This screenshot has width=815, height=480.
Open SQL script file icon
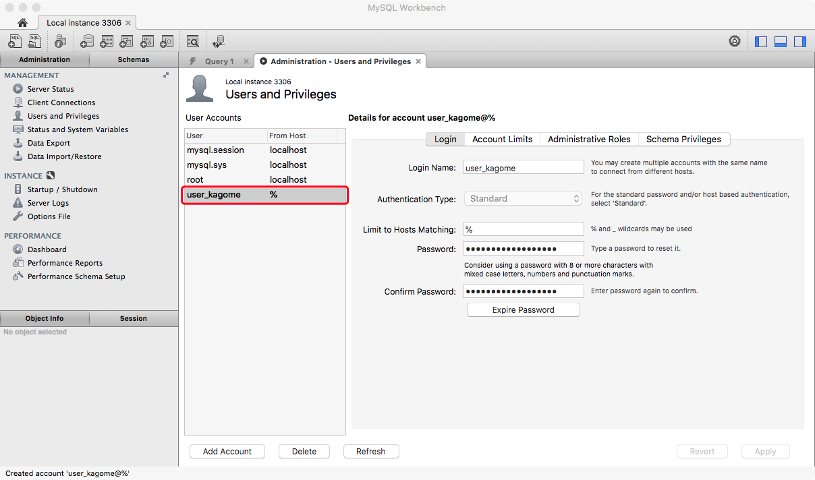(35, 41)
